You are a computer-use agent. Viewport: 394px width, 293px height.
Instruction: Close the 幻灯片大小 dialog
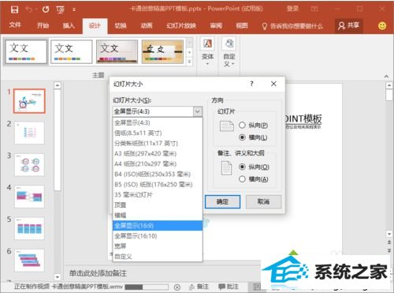[x=273, y=84]
